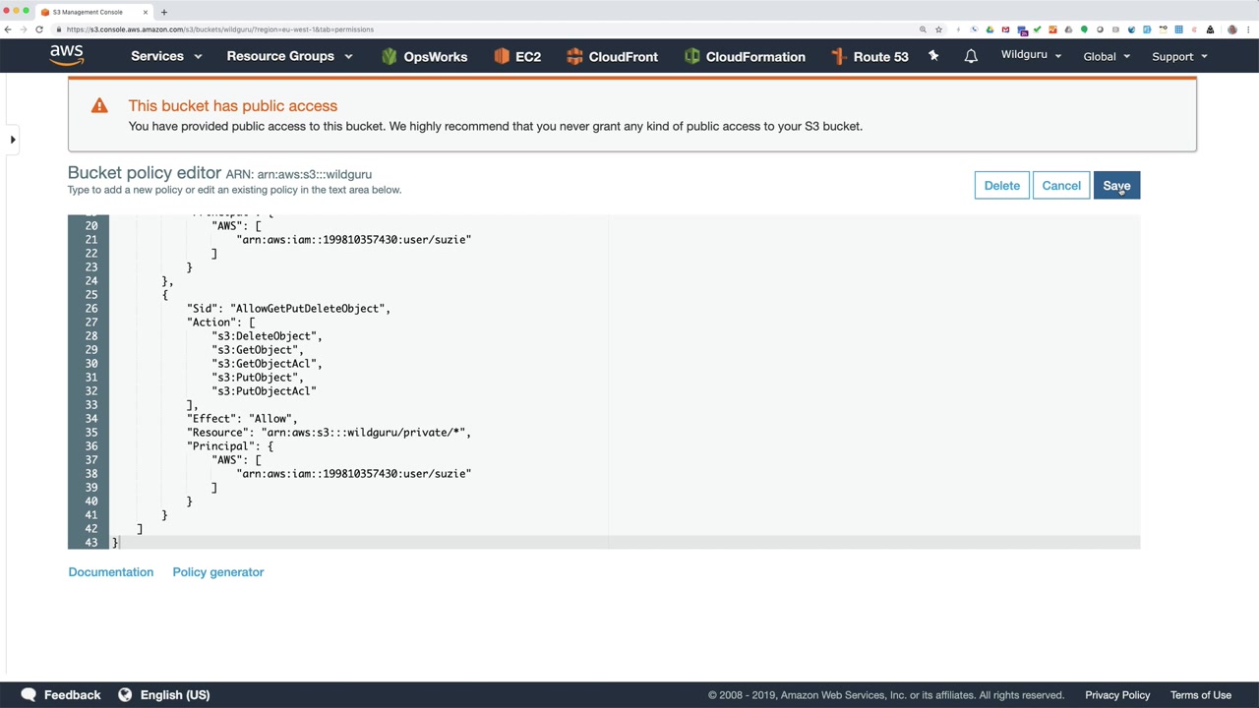This screenshot has height=708, width=1259.
Task: Click the "Principal": { line 36
Action: [230, 446]
